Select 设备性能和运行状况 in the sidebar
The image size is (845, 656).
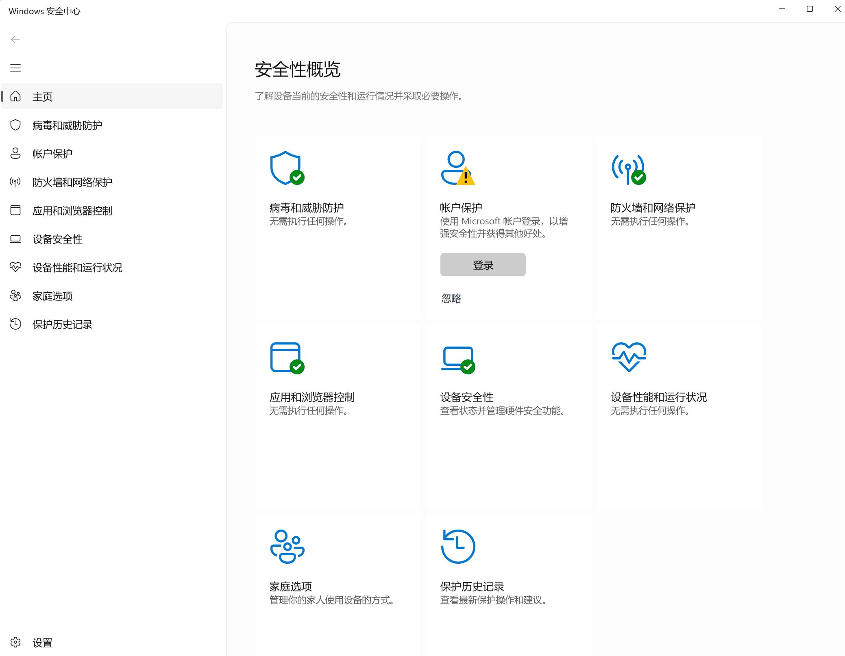pos(77,267)
